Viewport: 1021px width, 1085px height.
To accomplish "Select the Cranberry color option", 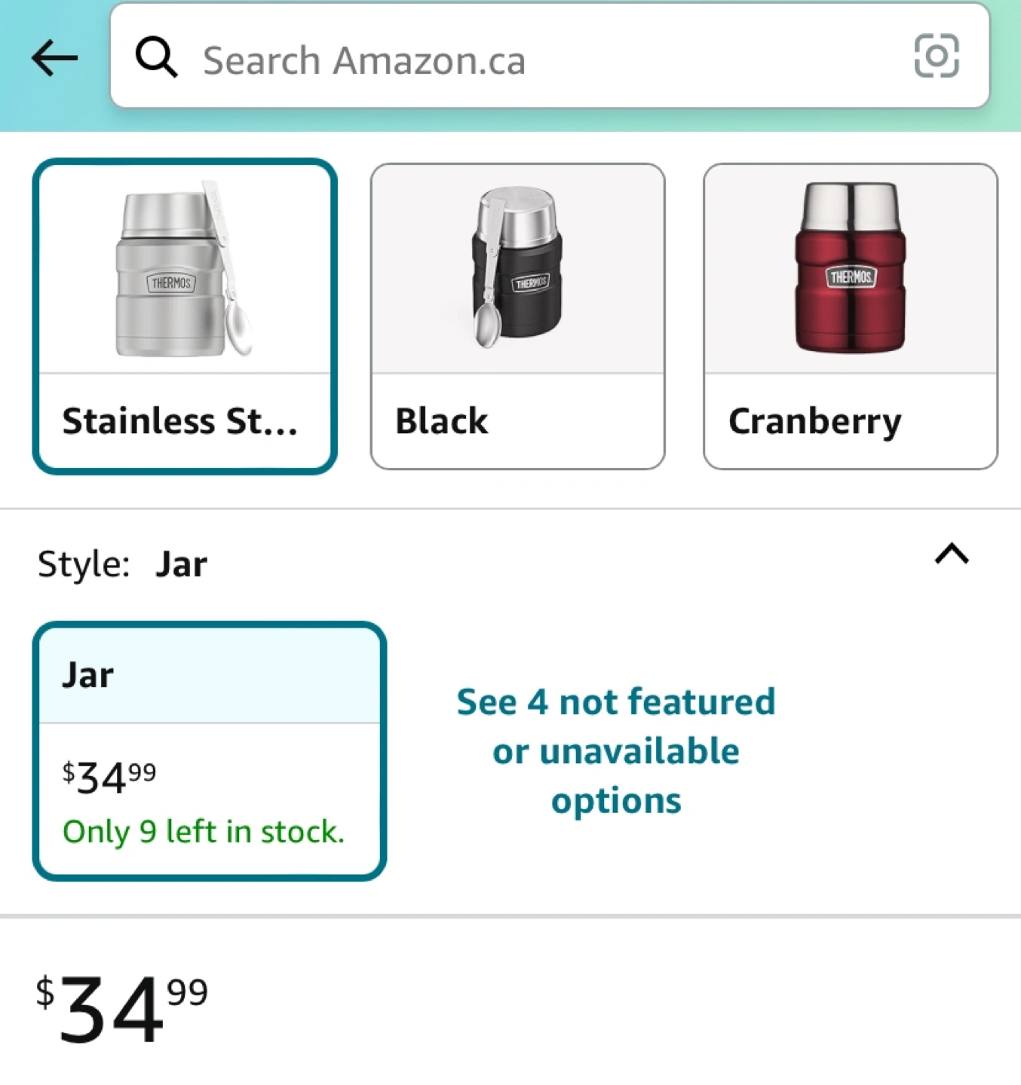I will point(850,316).
